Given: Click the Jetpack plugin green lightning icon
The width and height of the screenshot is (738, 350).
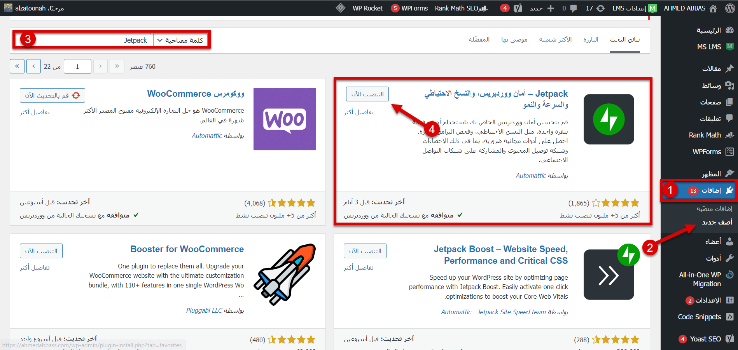Looking at the screenshot, I should tap(609, 119).
